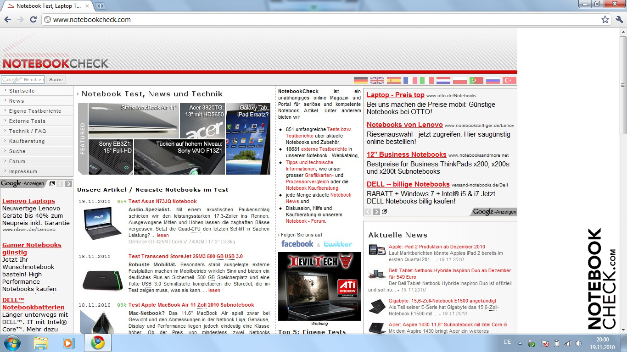Open Laptop - Preis top ad

point(396,95)
